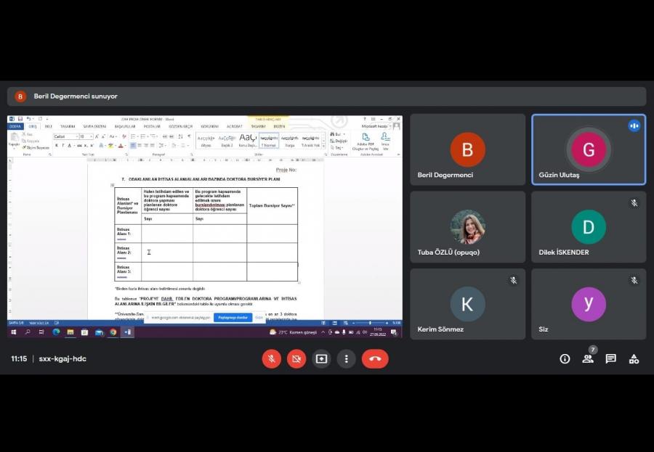
Task: Click the Windows Start button
Action: 14,332
